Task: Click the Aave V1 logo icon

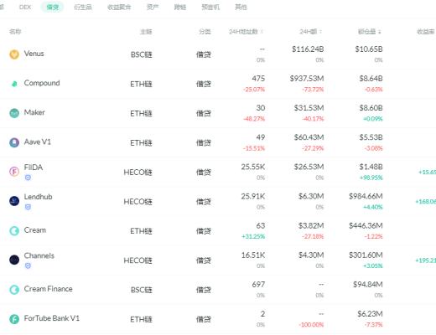Action: pos(14,142)
